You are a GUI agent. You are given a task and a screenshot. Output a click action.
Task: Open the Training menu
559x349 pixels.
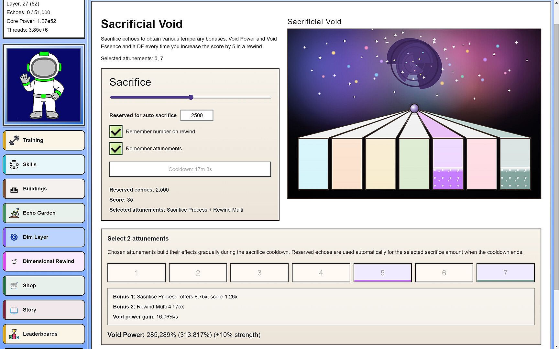44,140
